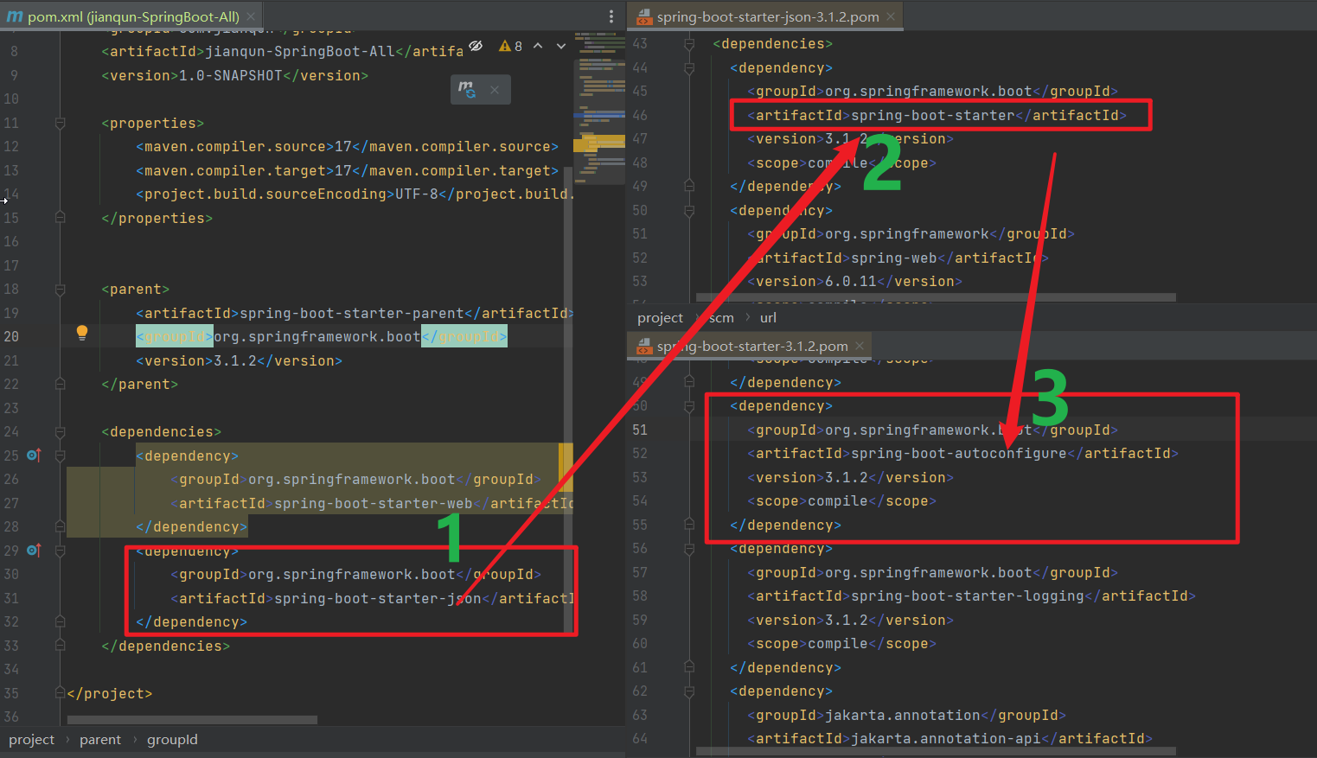Click version 6.0.11 in json pom
The height and width of the screenshot is (758, 1317).
pos(854,281)
